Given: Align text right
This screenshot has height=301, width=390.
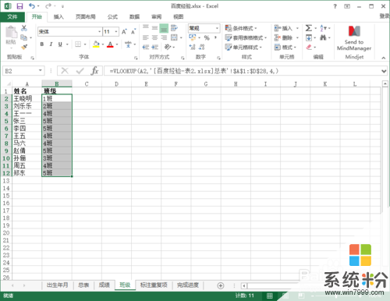Looking at the screenshot, I should (x=164, y=37).
